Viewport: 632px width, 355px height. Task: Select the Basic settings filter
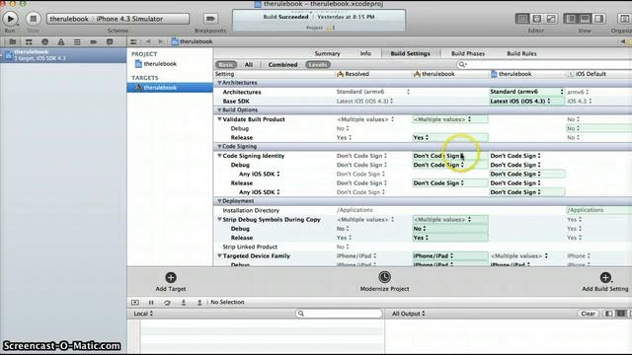point(226,65)
